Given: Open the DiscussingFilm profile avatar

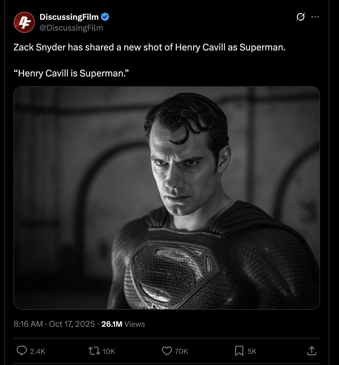Looking at the screenshot, I should 24,22.
